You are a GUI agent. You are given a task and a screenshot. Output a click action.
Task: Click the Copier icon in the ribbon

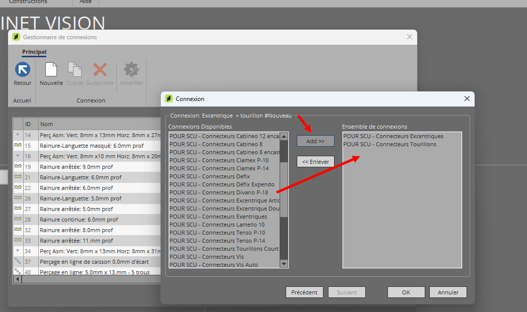click(75, 69)
